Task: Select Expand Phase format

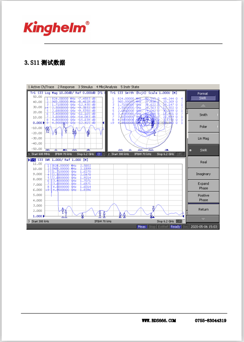Action: pos(203,186)
